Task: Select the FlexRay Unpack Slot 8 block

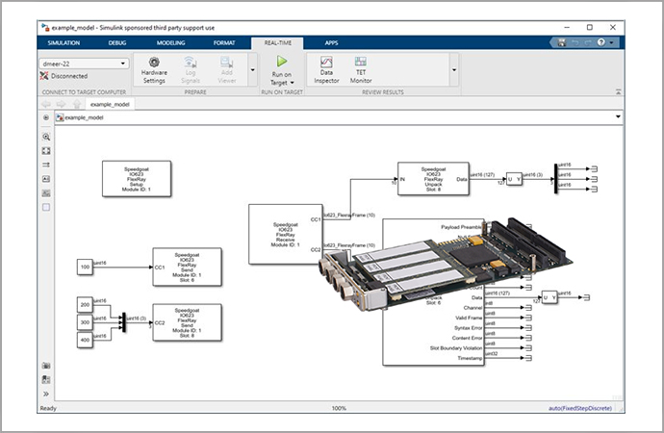Action: click(433, 179)
